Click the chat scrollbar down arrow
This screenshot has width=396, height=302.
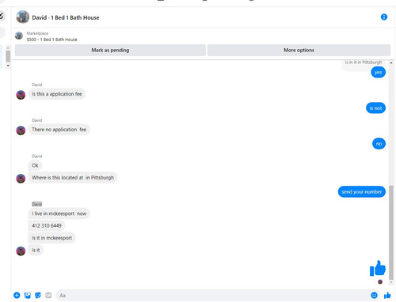pyautogui.click(x=391, y=282)
